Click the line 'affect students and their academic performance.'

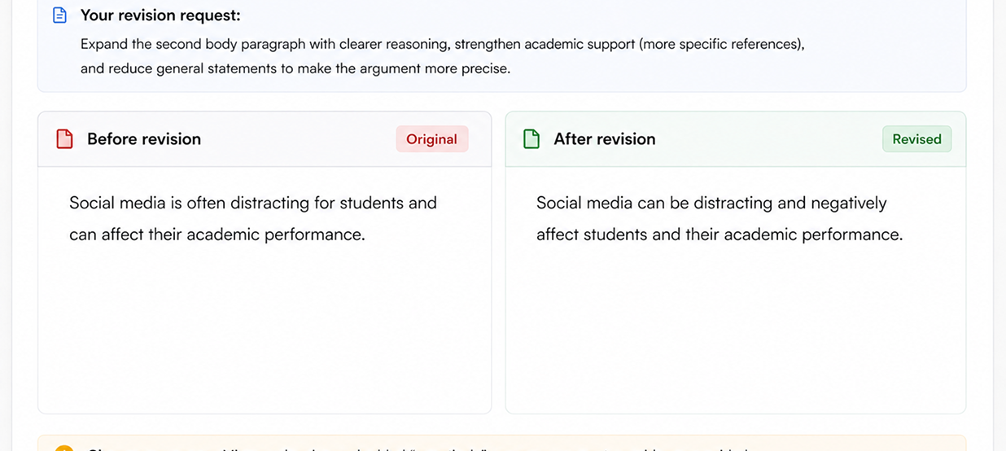tap(720, 234)
